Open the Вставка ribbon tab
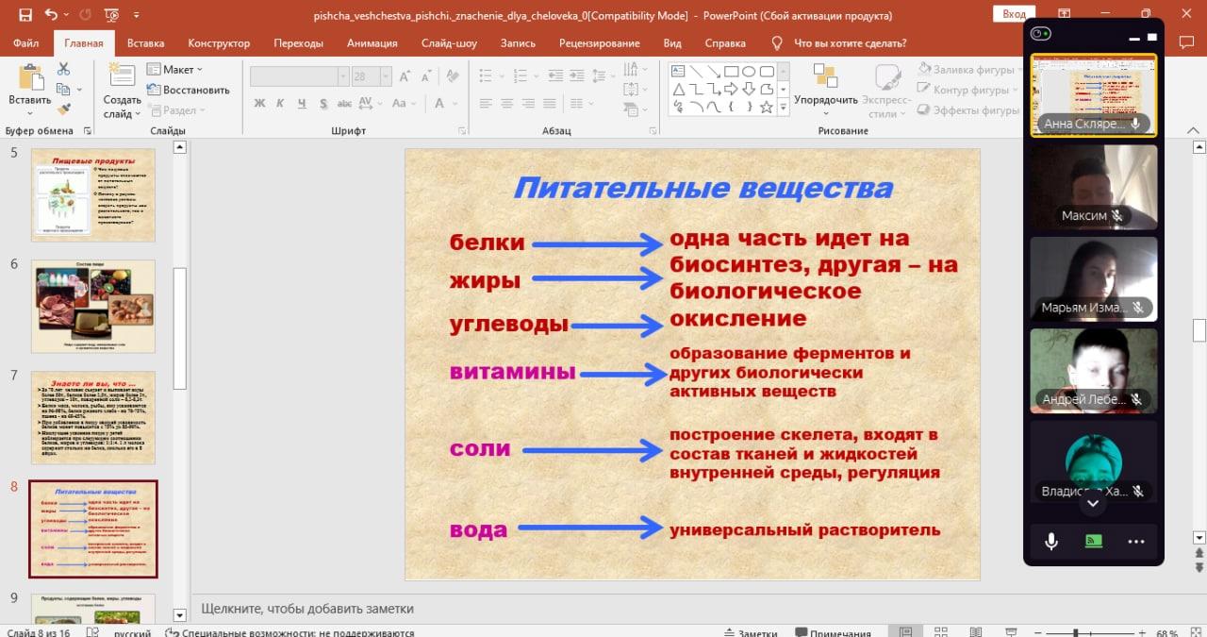This screenshot has width=1207, height=637. [145, 43]
